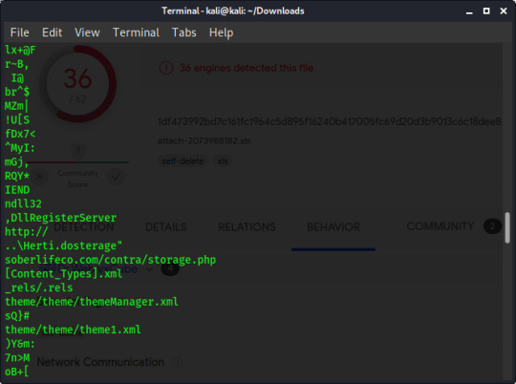
Task: Click the theme/theme/themeManager.xml line
Action: tap(92, 302)
